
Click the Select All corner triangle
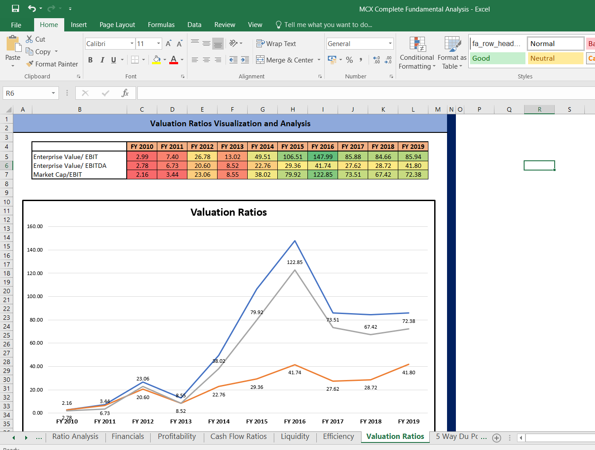point(8,109)
